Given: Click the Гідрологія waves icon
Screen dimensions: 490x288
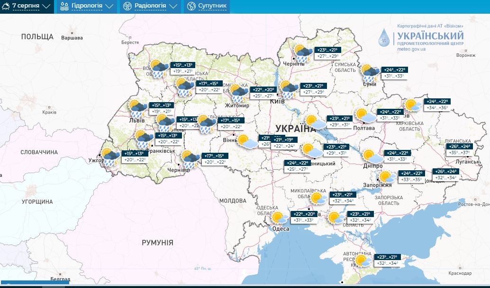Looking at the screenshot, I should 64,6.
